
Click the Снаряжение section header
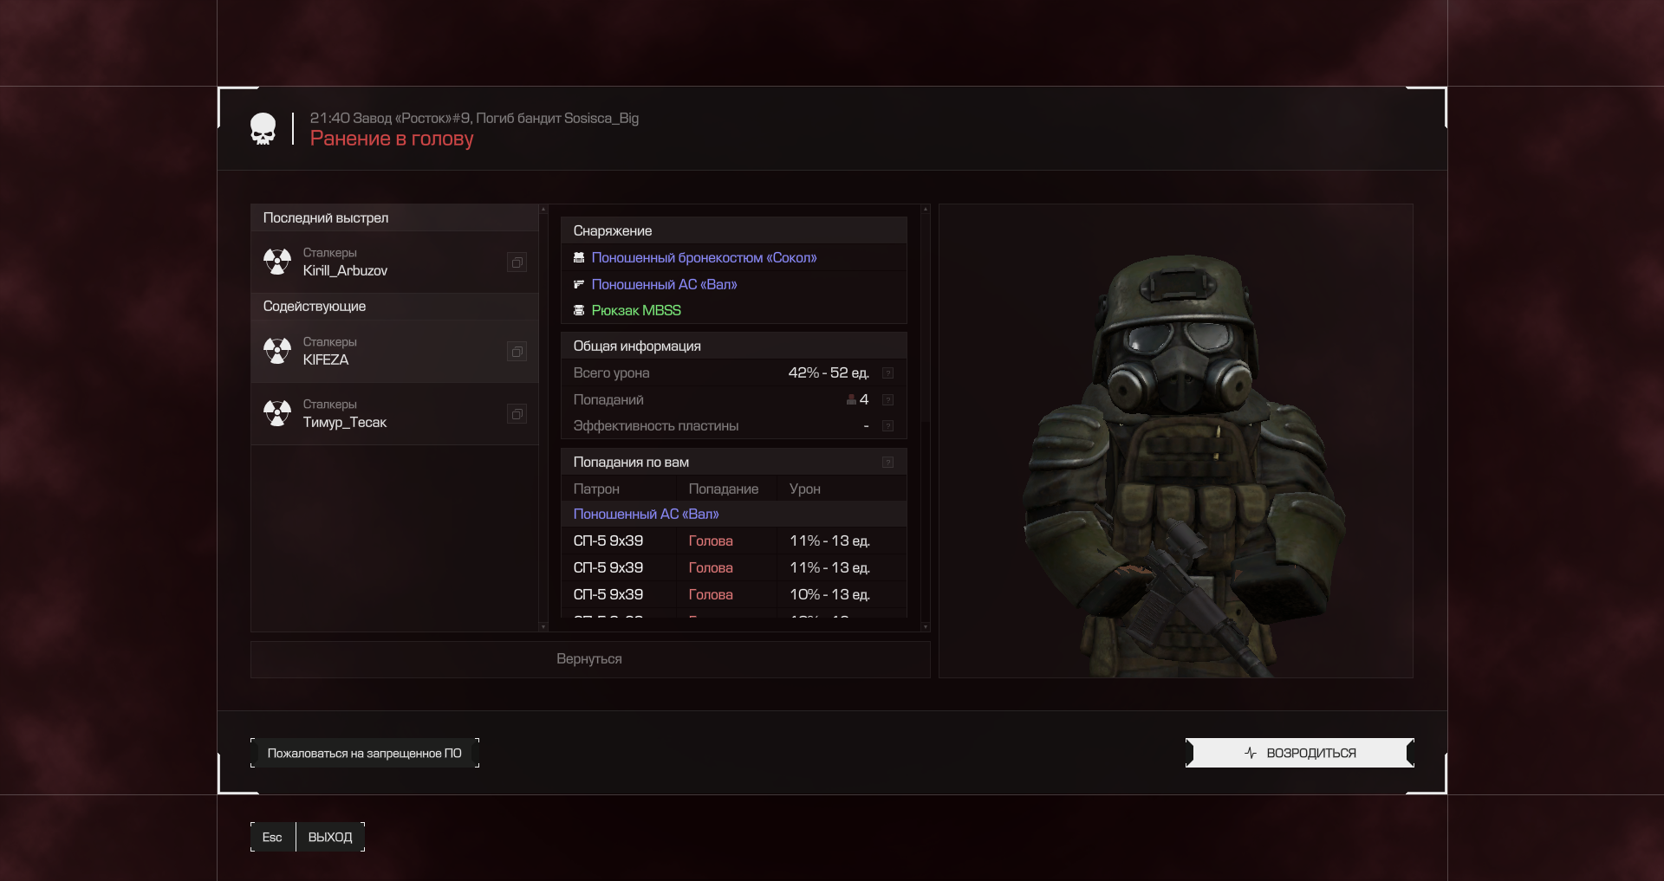point(733,230)
